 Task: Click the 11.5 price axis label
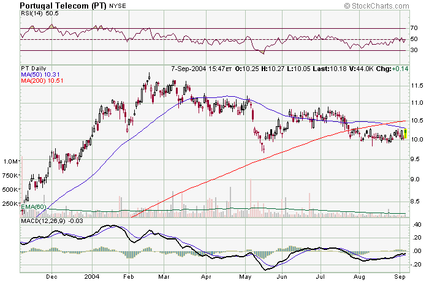[x=417, y=86]
